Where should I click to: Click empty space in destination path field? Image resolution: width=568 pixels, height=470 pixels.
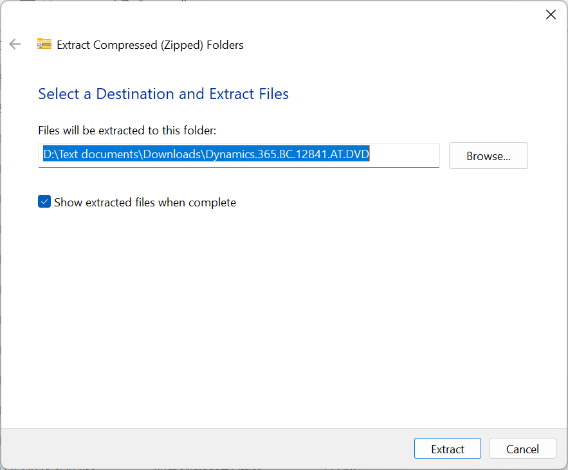405,156
